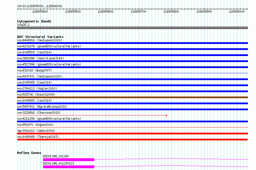
Task: Click ruler position label 126905900
Action: [x=204, y=11]
